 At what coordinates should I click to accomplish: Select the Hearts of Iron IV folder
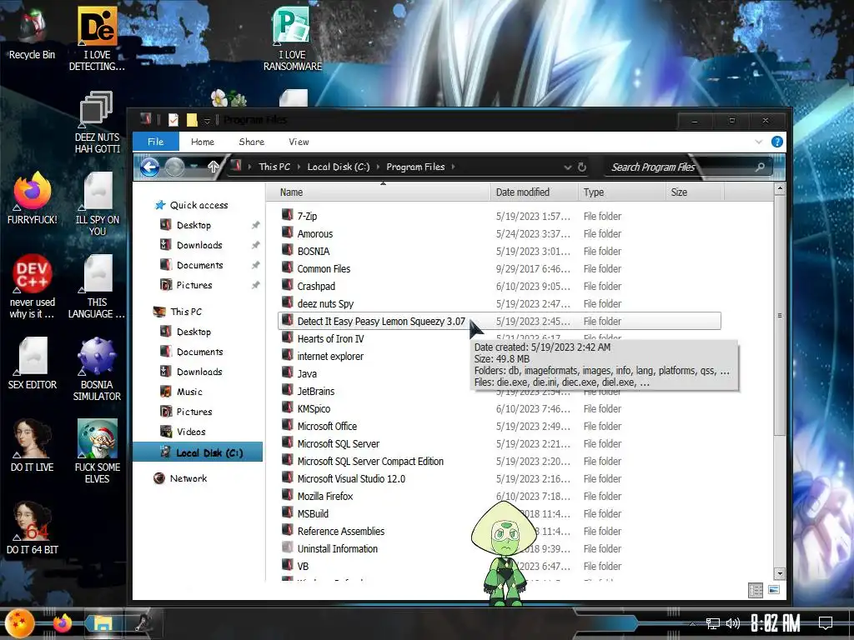(x=330, y=338)
